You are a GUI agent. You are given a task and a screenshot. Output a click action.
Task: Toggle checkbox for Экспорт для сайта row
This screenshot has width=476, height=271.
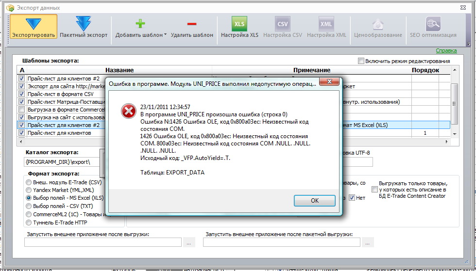(x=21, y=86)
